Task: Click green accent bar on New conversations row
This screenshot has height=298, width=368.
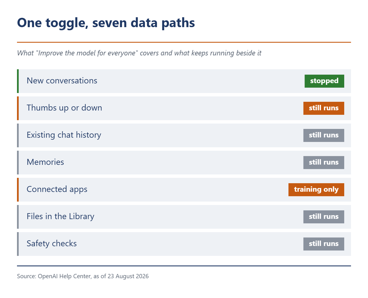Action: pyautogui.click(x=18, y=81)
